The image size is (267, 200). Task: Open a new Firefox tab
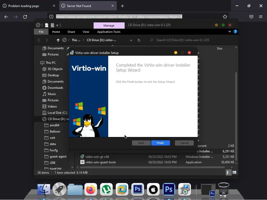pos(123,6)
